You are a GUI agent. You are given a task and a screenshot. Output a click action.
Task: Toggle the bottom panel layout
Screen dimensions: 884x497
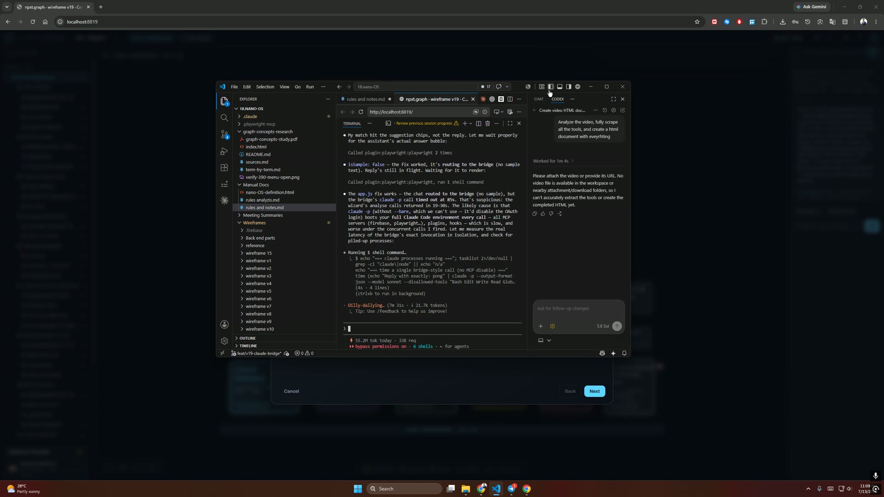[560, 87]
